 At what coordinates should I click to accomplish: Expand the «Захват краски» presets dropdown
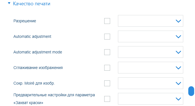click(150, 99)
